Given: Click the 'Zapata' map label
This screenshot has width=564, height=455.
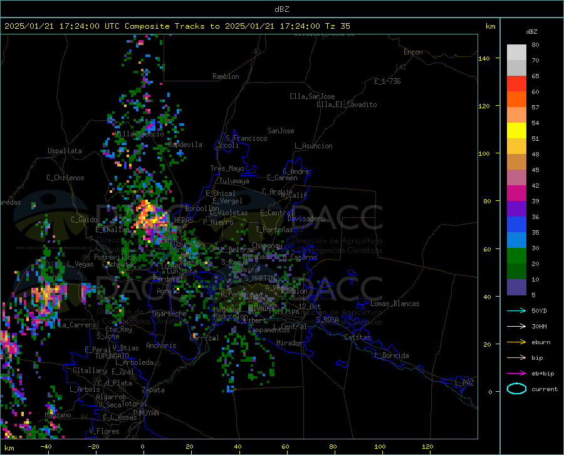Looking at the screenshot, I should click(154, 390).
